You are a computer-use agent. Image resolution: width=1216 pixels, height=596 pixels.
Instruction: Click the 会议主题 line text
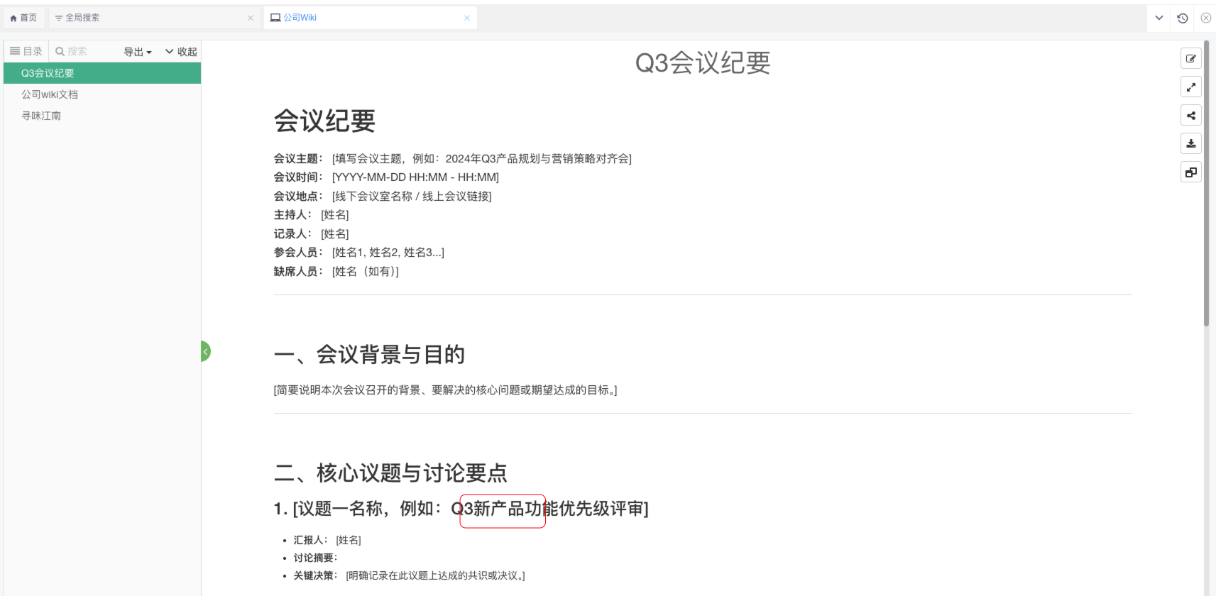(x=453, y=159)
